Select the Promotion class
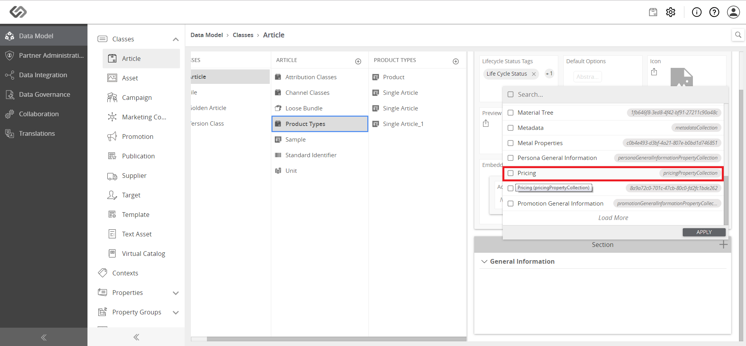Screen dimensions: 746x346 point(141,137)
